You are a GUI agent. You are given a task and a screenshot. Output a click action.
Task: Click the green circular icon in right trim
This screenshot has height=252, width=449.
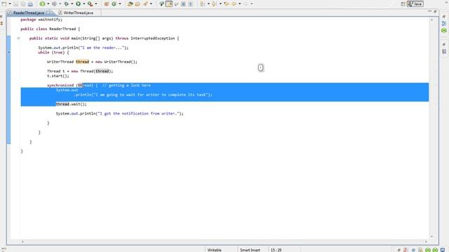tap(444, 30)
